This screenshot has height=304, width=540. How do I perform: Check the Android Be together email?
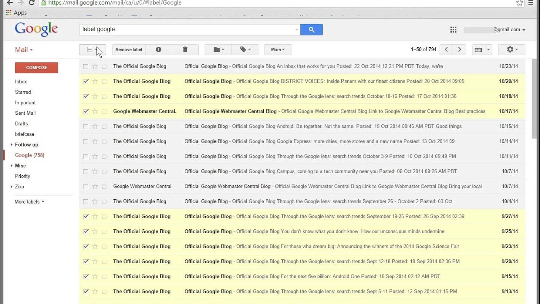86,126
